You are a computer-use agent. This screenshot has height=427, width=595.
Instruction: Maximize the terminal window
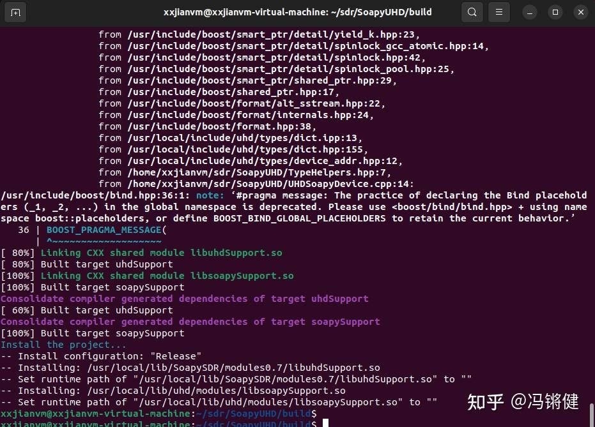(555, 11)
